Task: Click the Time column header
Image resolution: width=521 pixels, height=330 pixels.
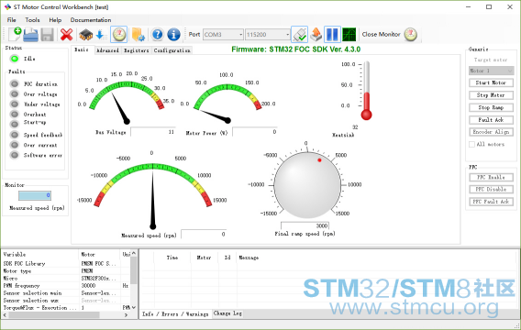Action: (x=172, y=258)
